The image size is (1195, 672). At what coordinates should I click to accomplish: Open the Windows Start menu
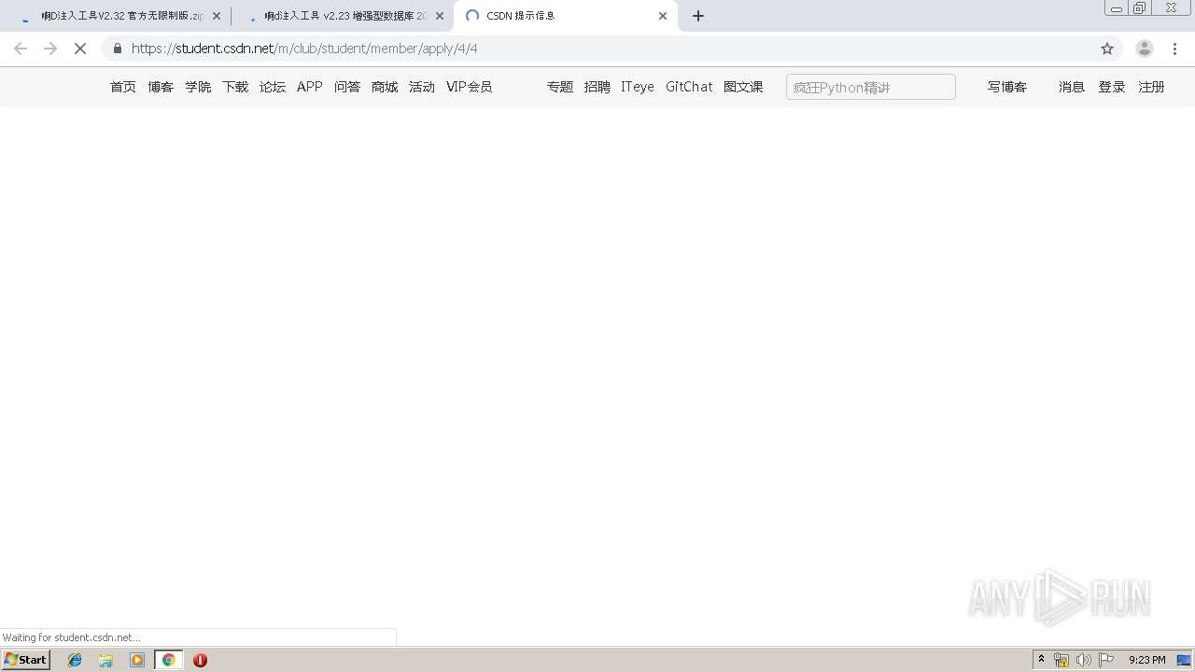pos(26,660)
